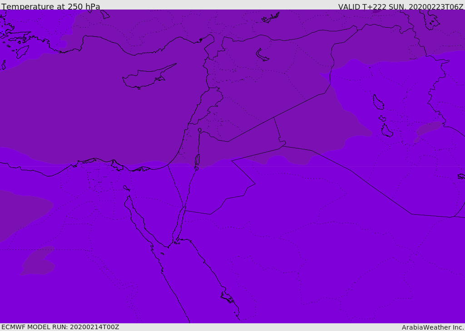Screen dimensions: 465x331
Task: Click the head of the Gulf of Aqaba
Action: tap(183, 208)
